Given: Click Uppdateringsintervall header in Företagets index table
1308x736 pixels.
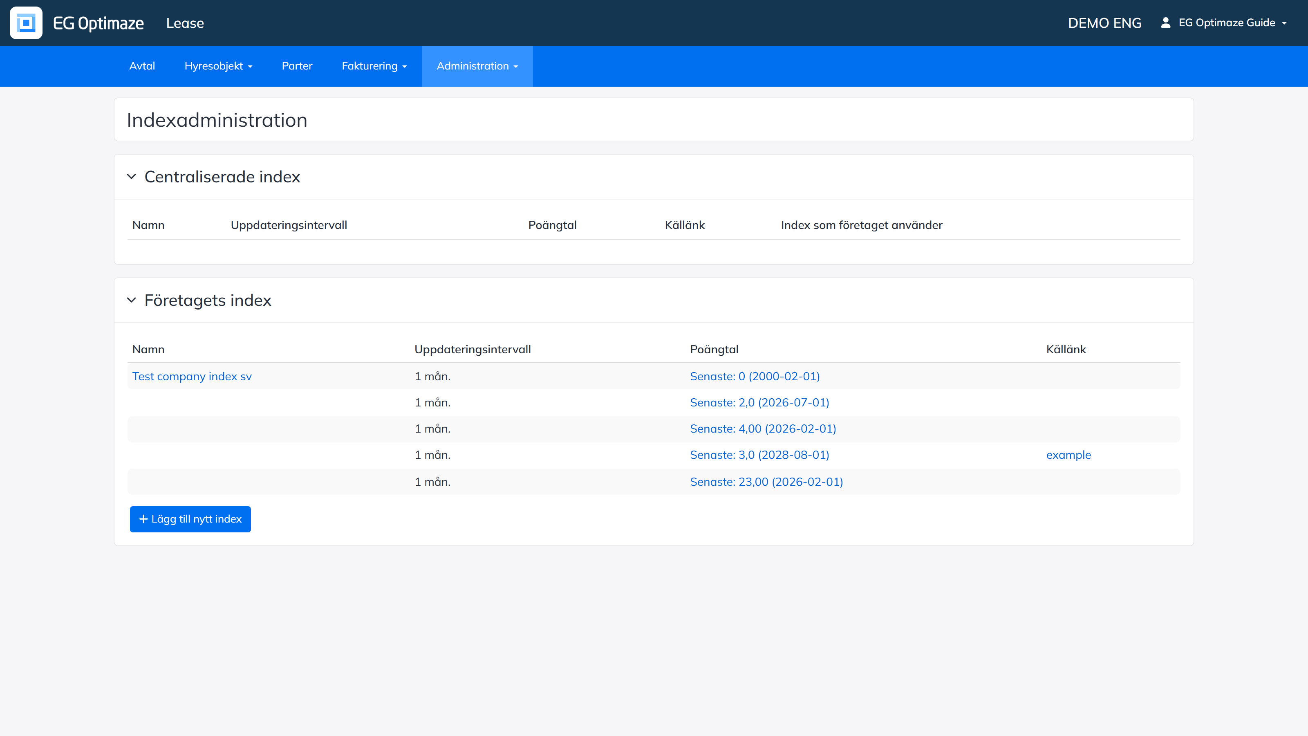Looking at the screenshot, I should tap(473, 350).
